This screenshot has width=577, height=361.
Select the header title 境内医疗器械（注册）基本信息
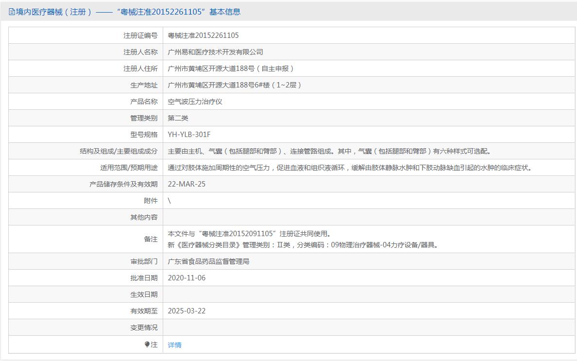tap(124, 12)
